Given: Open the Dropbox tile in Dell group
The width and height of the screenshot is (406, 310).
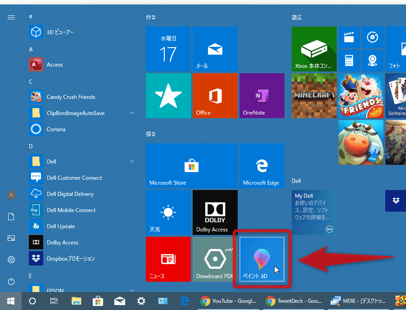Looking at the screenshot, I should [396, 201].
